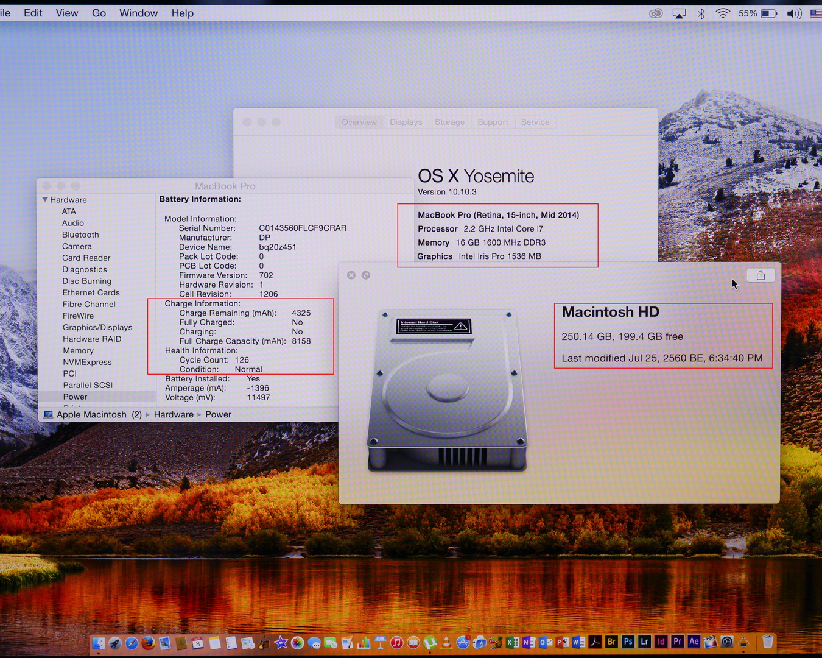This screenshot has width=822, height=658.
Task: Select NVMExpress in sidebar
Action: tap(87, 362)
